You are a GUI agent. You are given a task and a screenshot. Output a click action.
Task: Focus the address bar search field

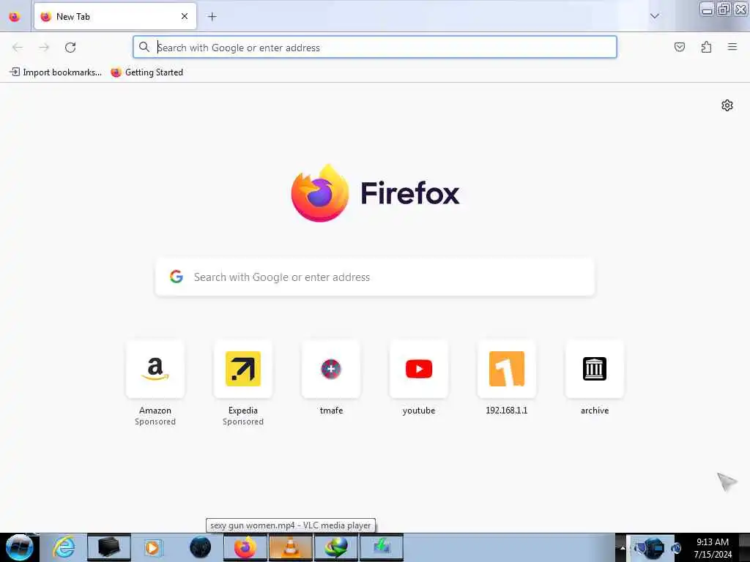(374, 47)
